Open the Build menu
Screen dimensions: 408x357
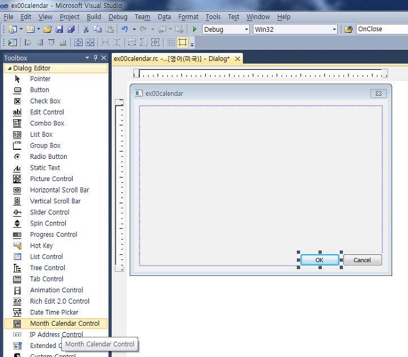click(93, 17)
